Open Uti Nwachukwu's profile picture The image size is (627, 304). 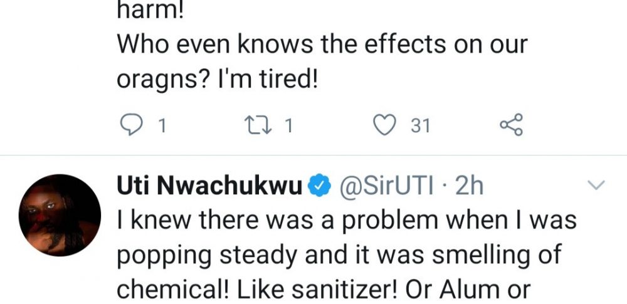60,215
